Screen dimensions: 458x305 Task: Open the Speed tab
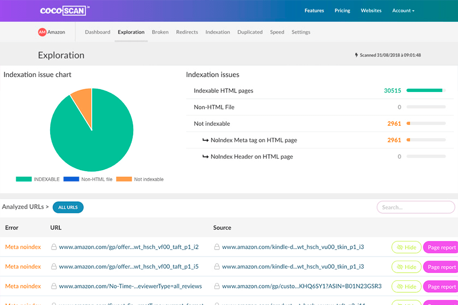point(277,32)
